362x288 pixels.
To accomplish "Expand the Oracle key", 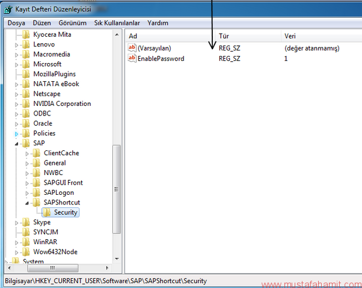I will 17,124.
